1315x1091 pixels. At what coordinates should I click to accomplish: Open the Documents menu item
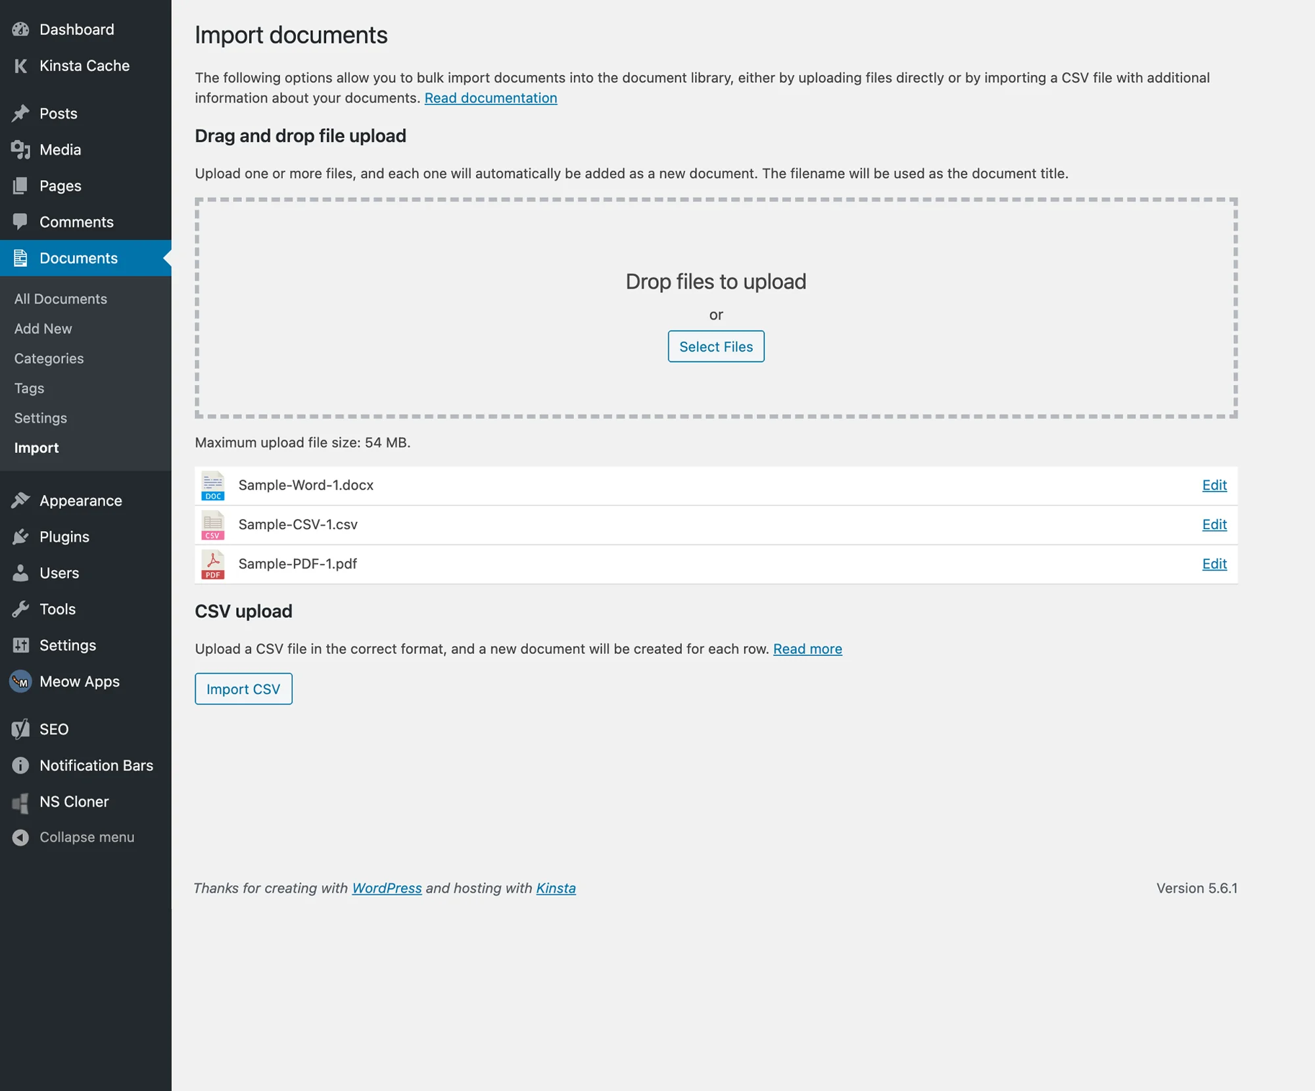79,258
